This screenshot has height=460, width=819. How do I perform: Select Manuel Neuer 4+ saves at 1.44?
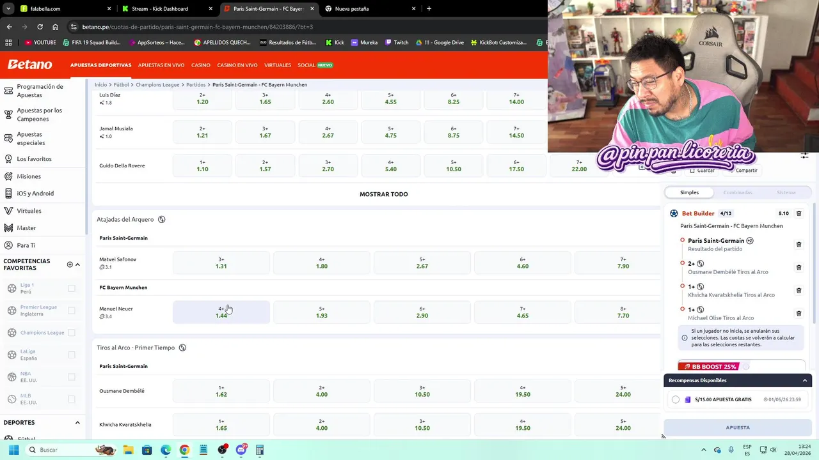(221, 312)
